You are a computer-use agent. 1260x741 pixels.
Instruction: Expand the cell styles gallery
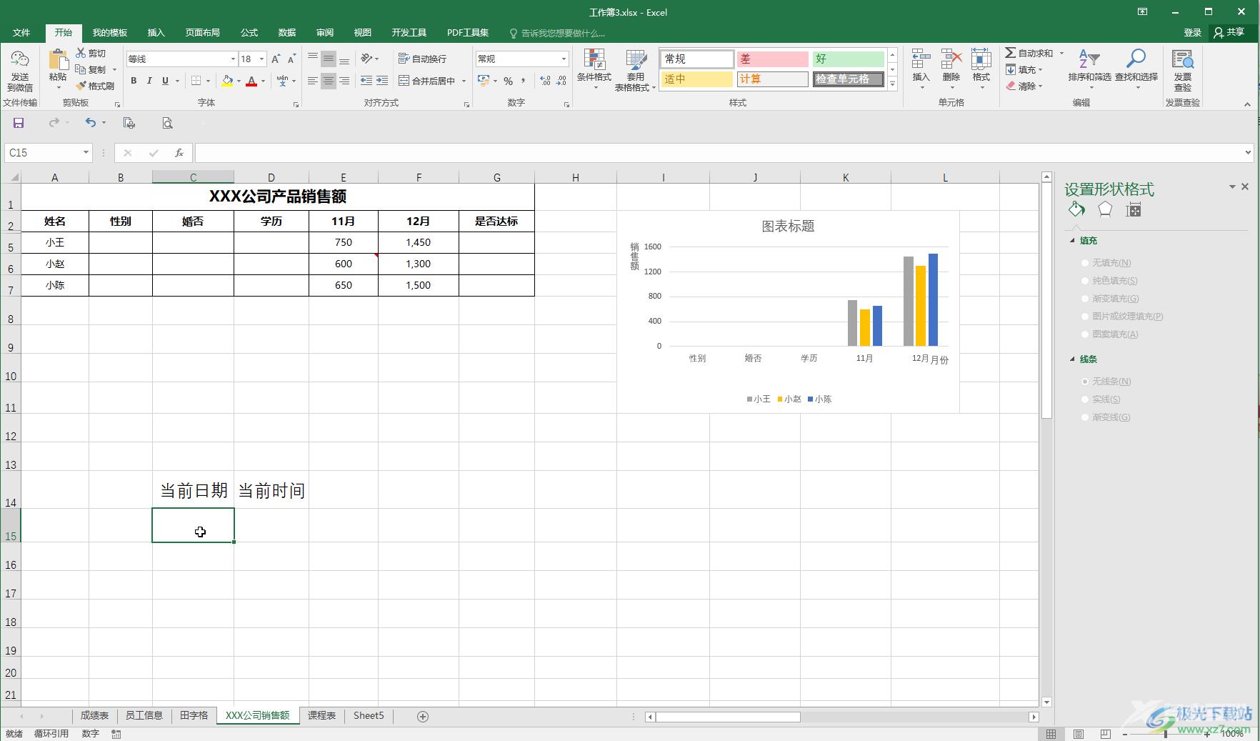tap(892, 84)
